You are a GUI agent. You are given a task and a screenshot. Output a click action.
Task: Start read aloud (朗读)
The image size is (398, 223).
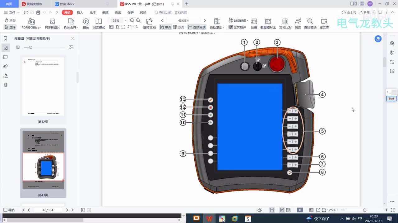298,24
